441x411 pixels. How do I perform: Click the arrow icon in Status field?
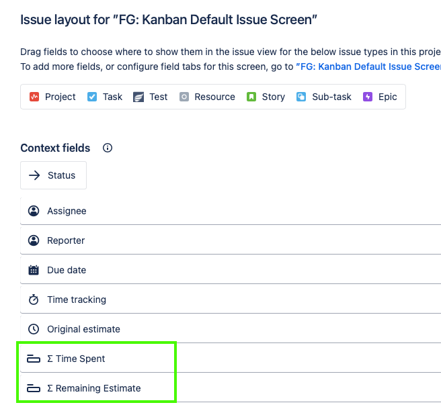click(34, 175)
